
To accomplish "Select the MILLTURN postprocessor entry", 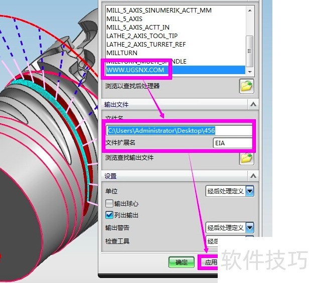I will pyautogui.click(x=121, y=53).
